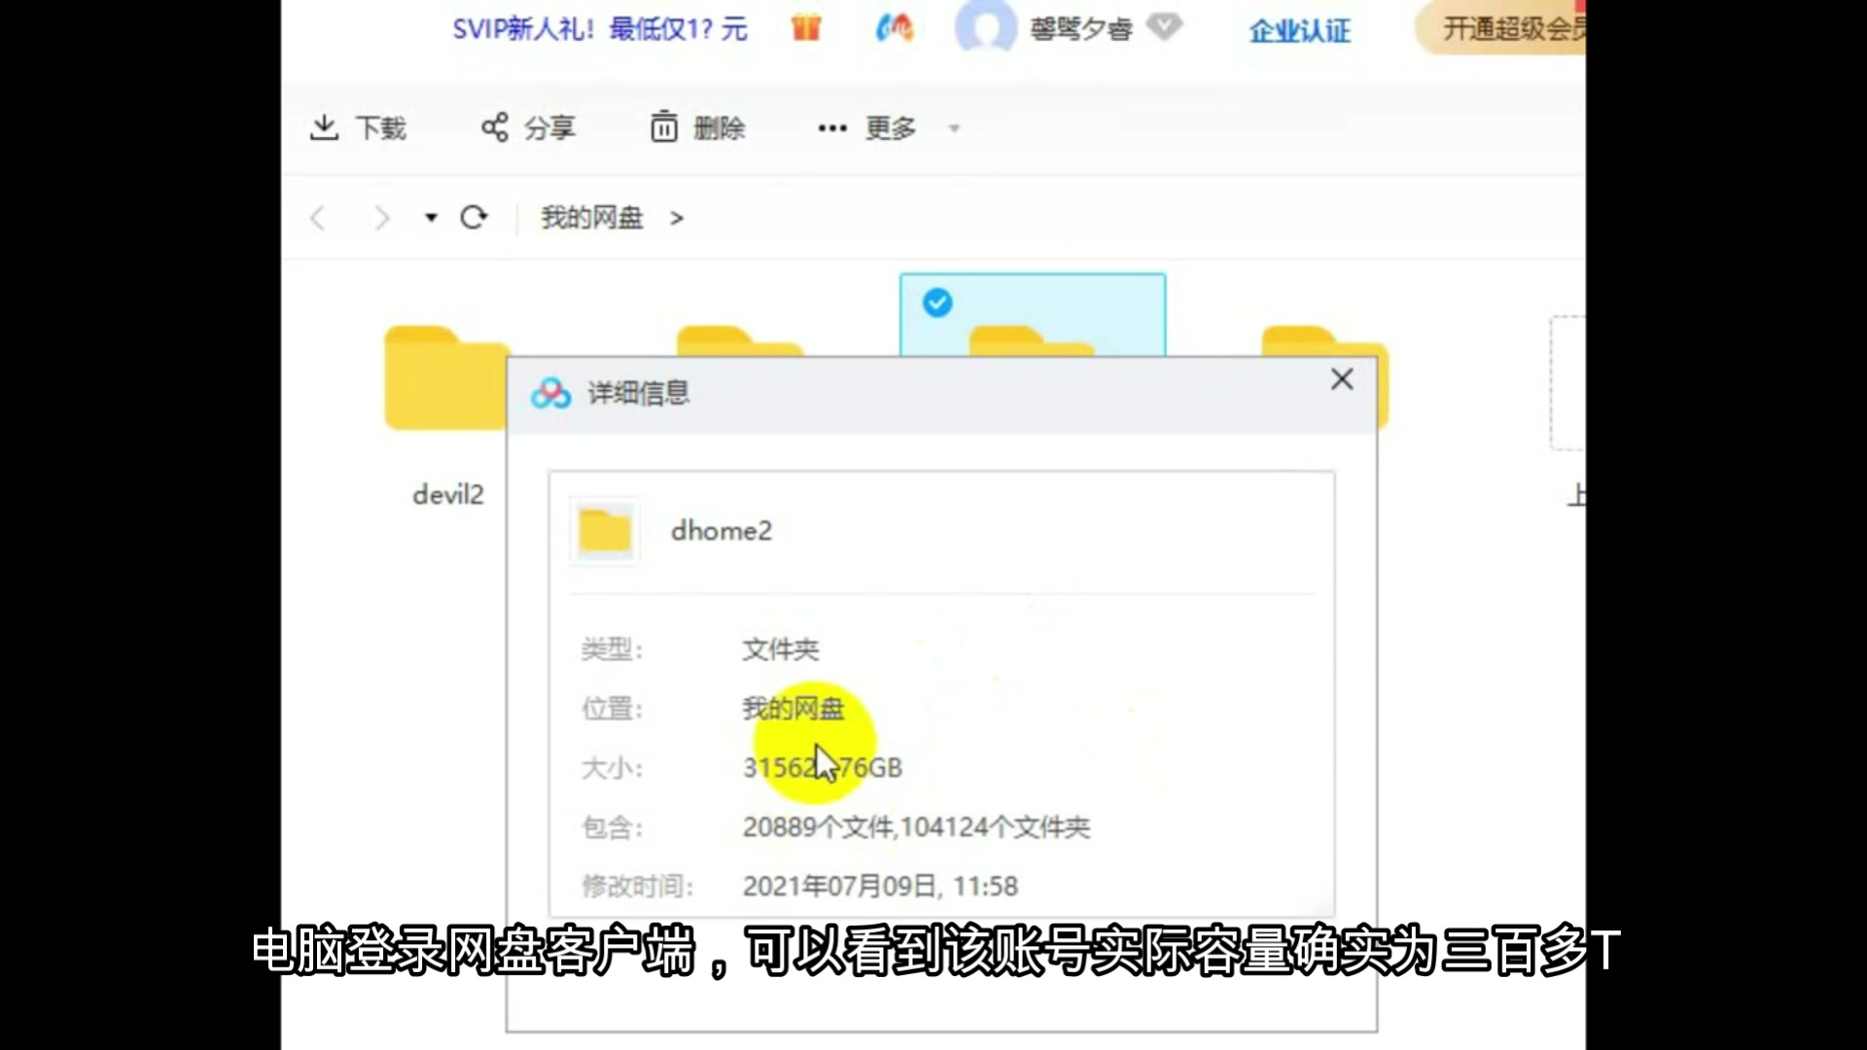Open the navigation history dropdown triangle
The image size is (1867, 1050).
[431, 218]
